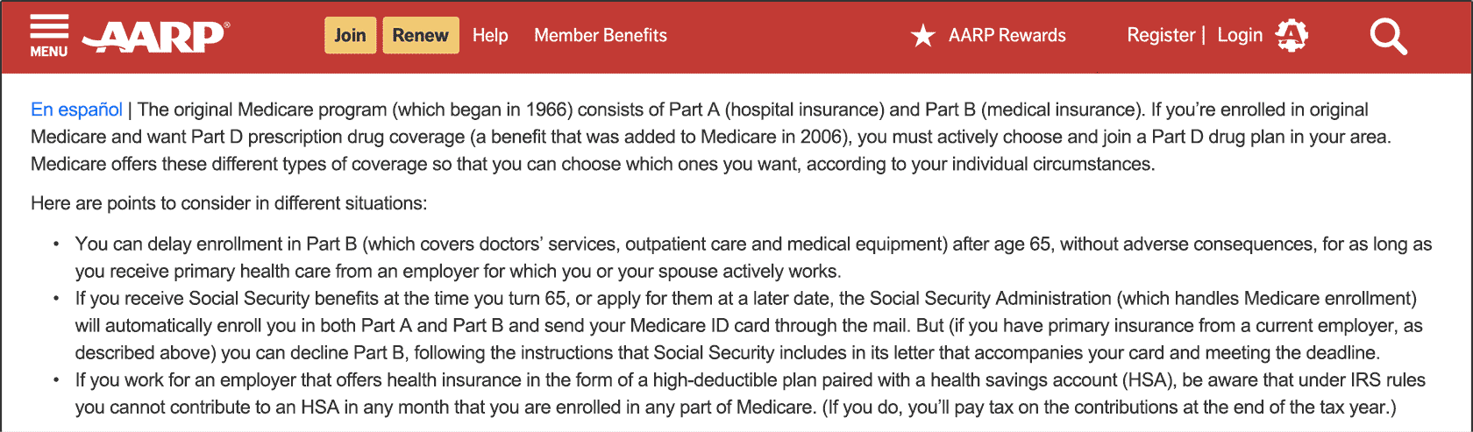The width and height of the screenshot is (1473, 432).
Task: Open Member Benefits in the header
Action: [x=601, y=35]
